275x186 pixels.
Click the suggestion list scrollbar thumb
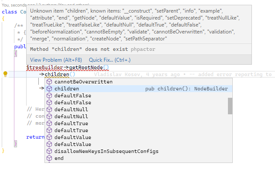tap(230, 106)
